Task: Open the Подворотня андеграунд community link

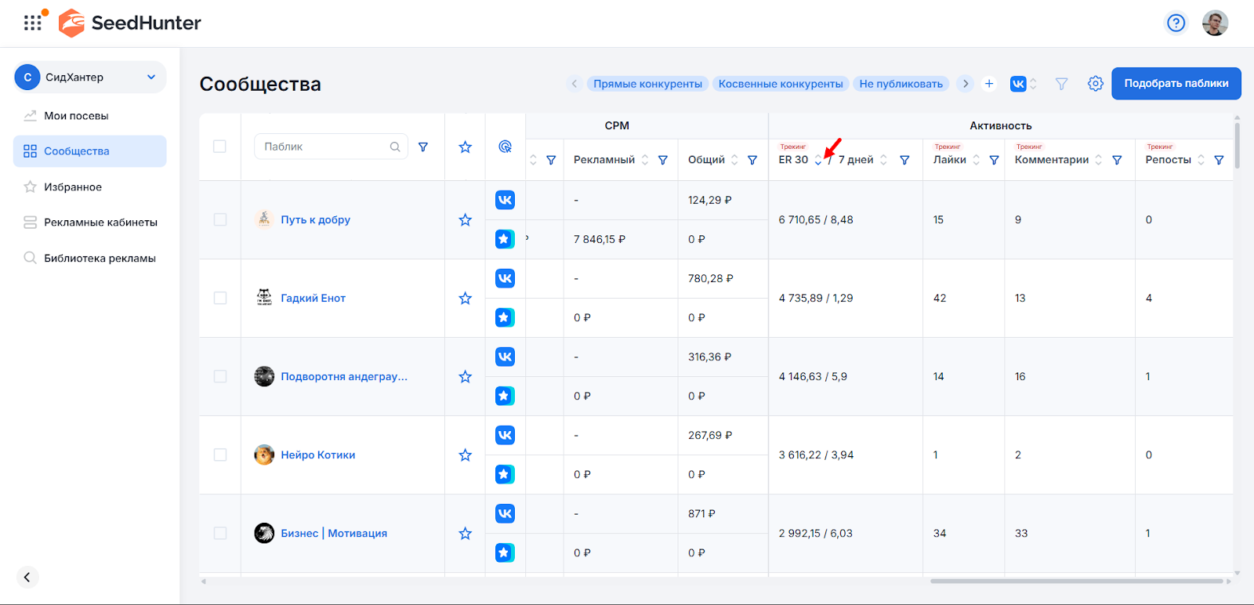Action: click(x=344, y=377)
